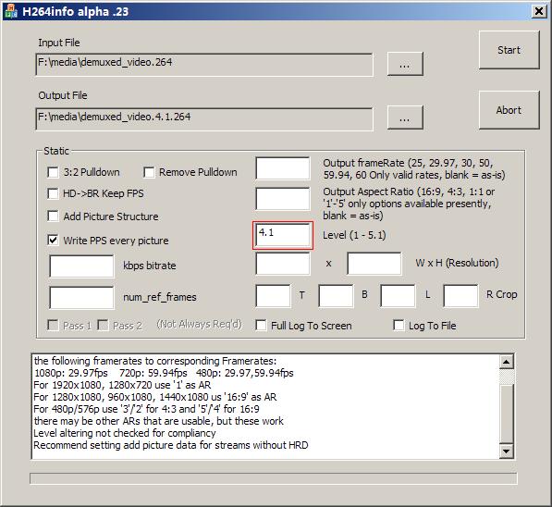Select the num_ref_frames input field
The height and width of the screenshot is (507, 552).
81,297
